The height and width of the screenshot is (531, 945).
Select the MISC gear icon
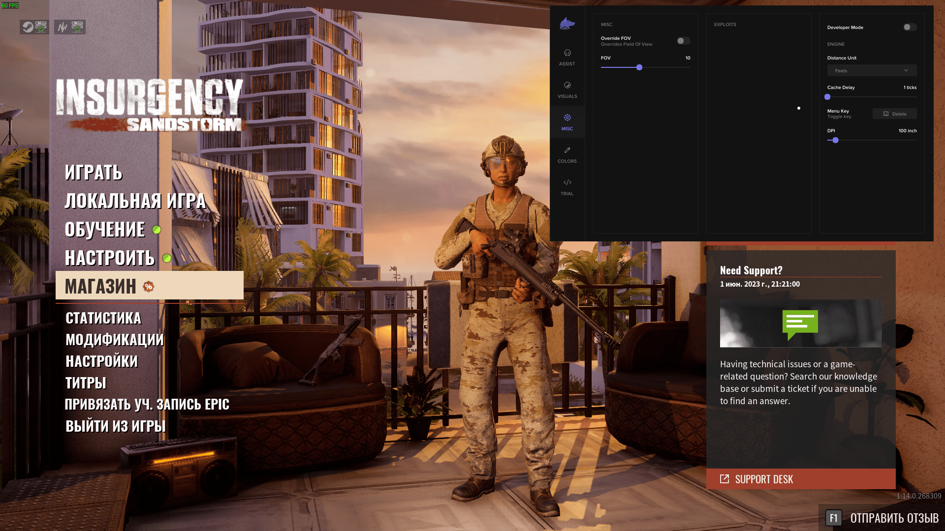point(567,118)
